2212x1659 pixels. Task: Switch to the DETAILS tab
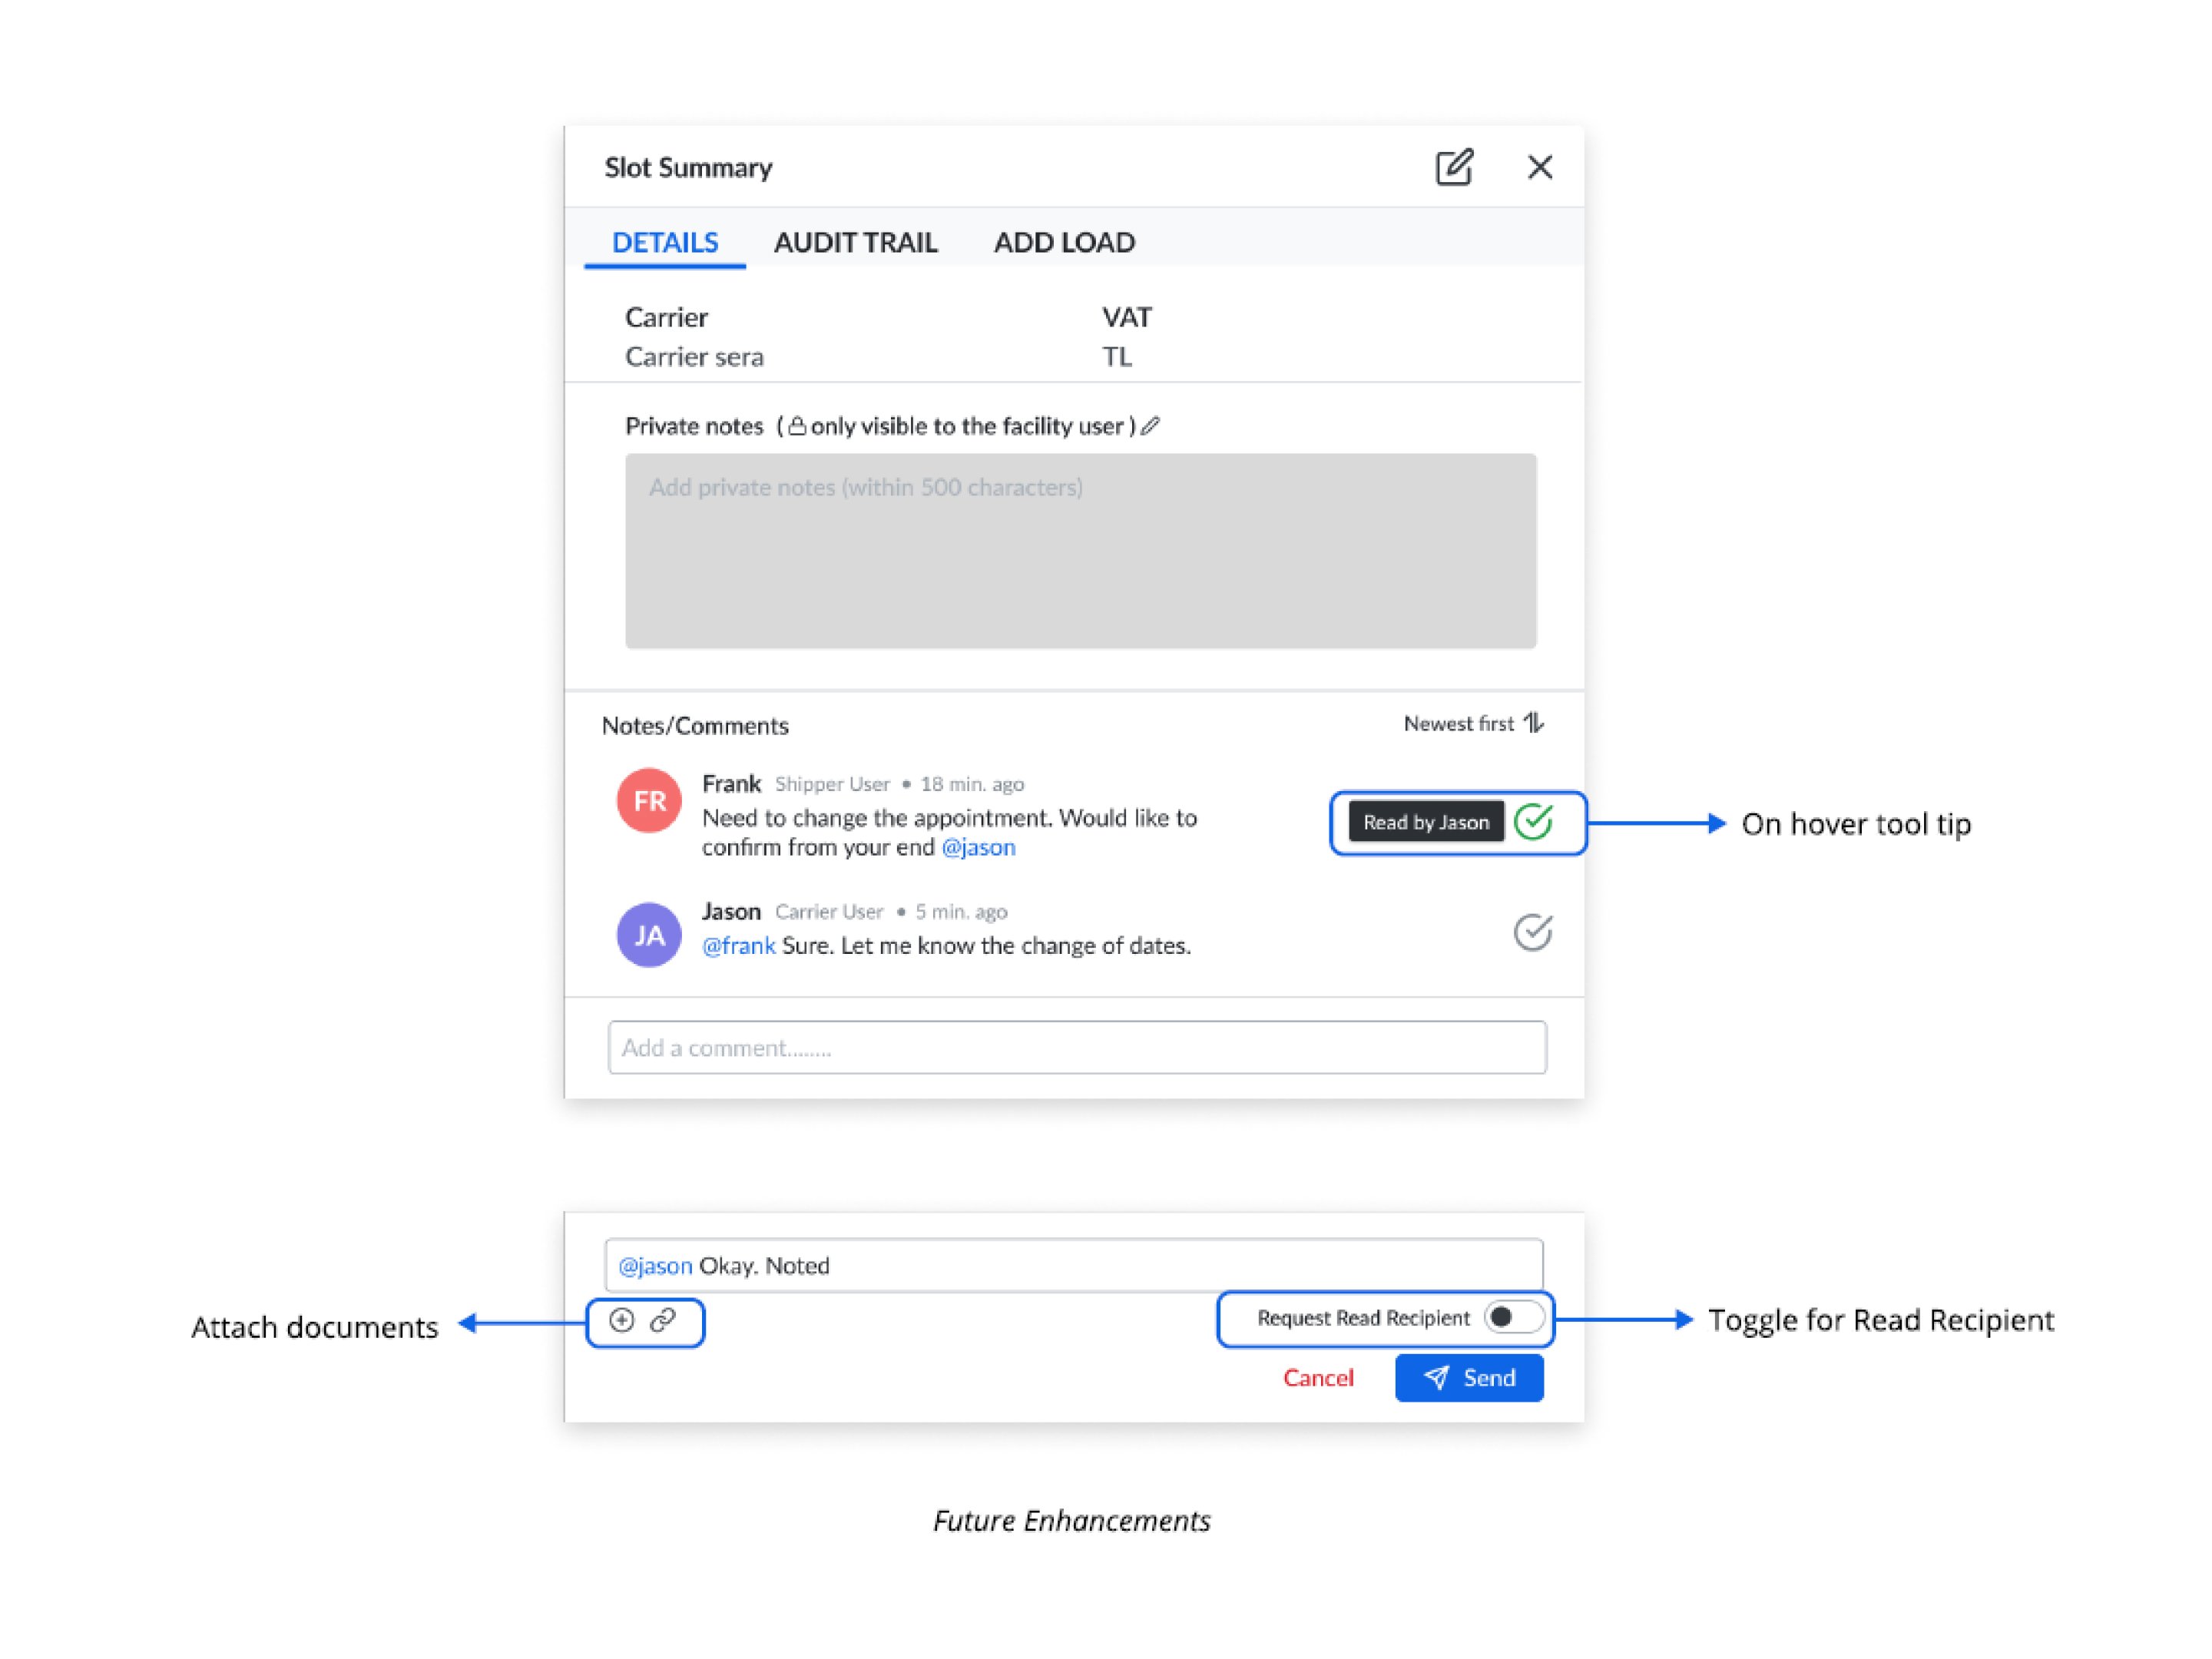click(x=665, y=242)
